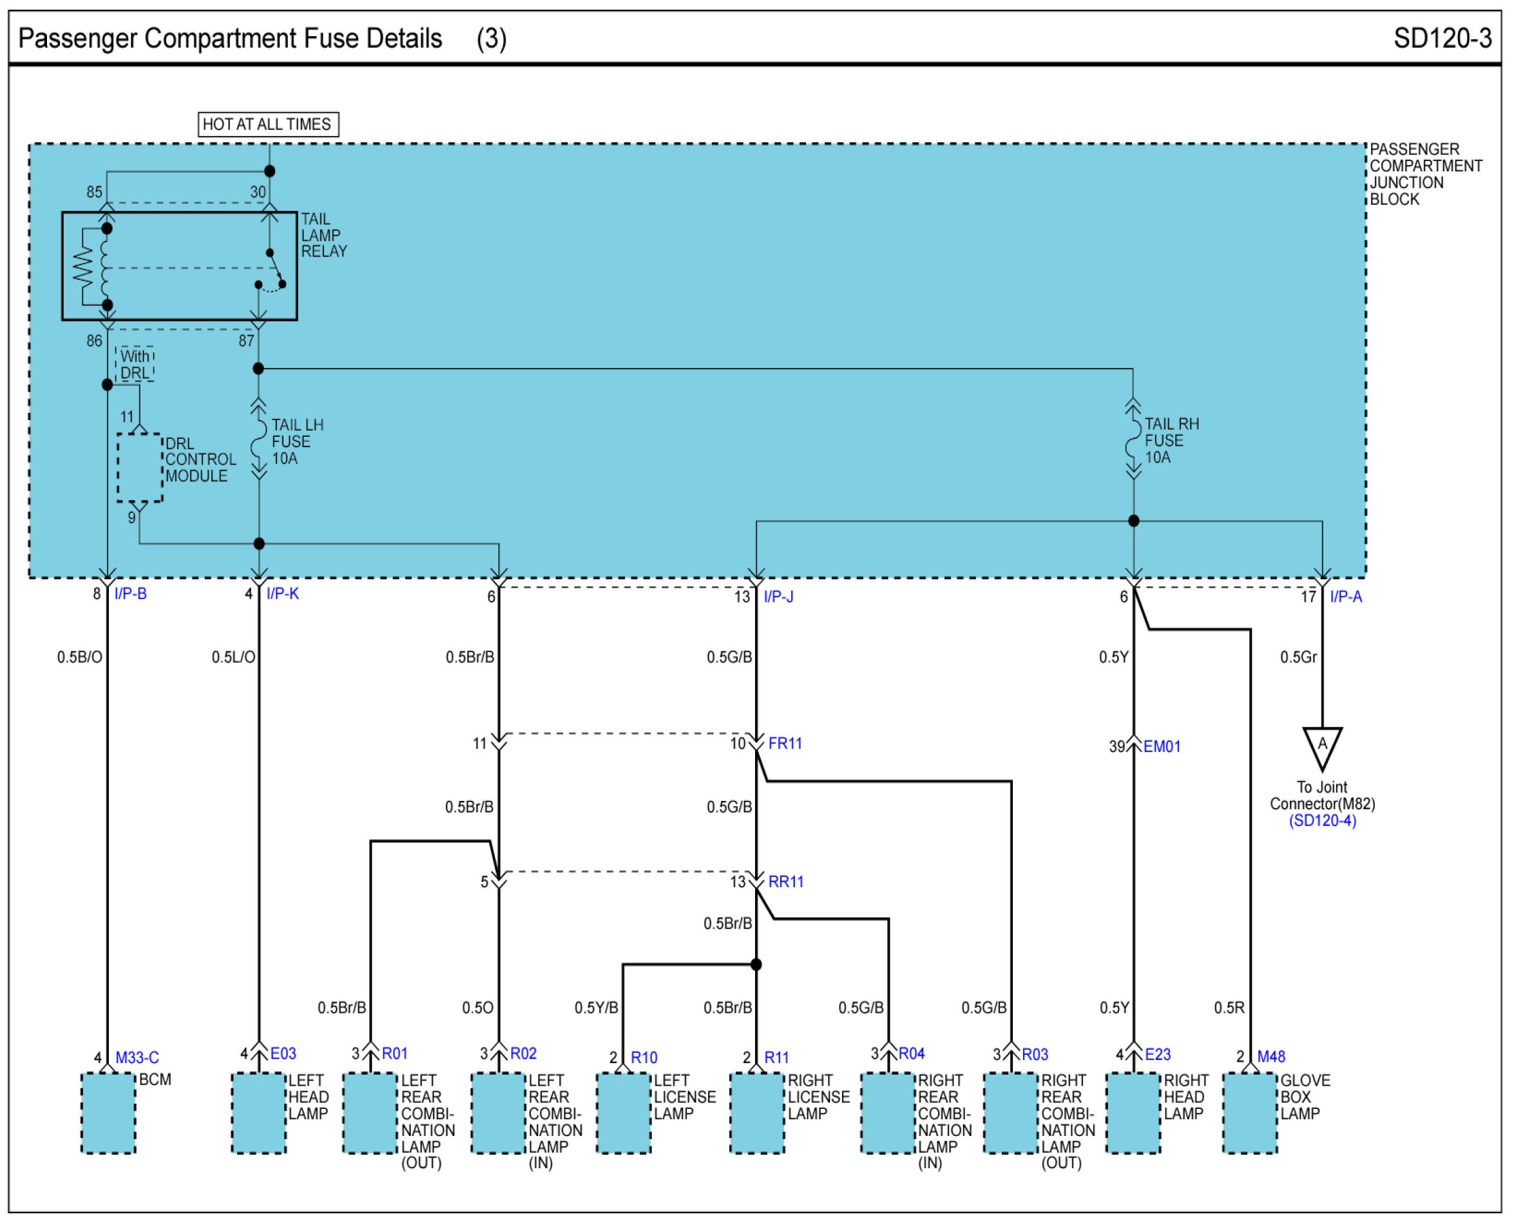Click the HOT AT ALL TIMES label
This screenshot has height=1221, width=1514.
(x=267, y=124)
